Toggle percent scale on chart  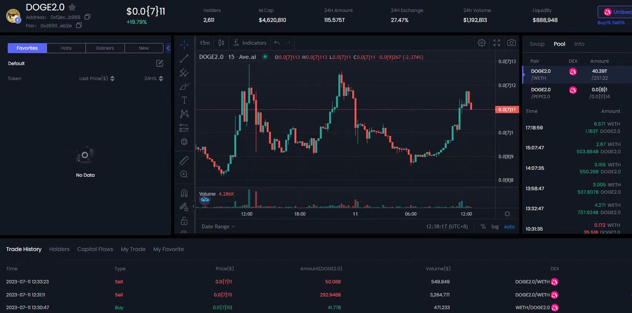[x=483, y=227]
